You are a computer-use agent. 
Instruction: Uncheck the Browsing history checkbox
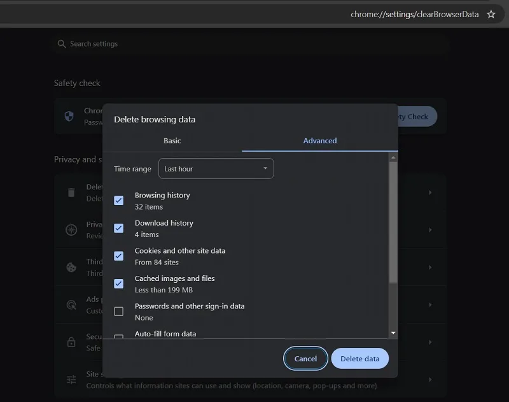(119, 201)
